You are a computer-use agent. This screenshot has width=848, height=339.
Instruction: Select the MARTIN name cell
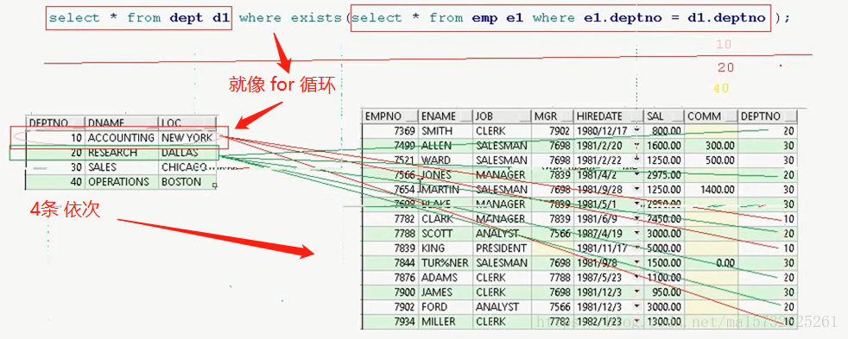point(446,190)
